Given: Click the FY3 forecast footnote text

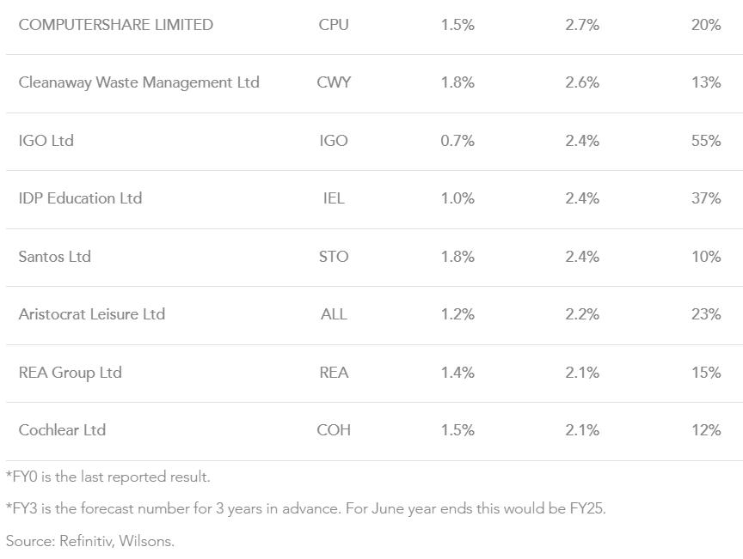Looking at the screenshot, I should click(306, 508).
